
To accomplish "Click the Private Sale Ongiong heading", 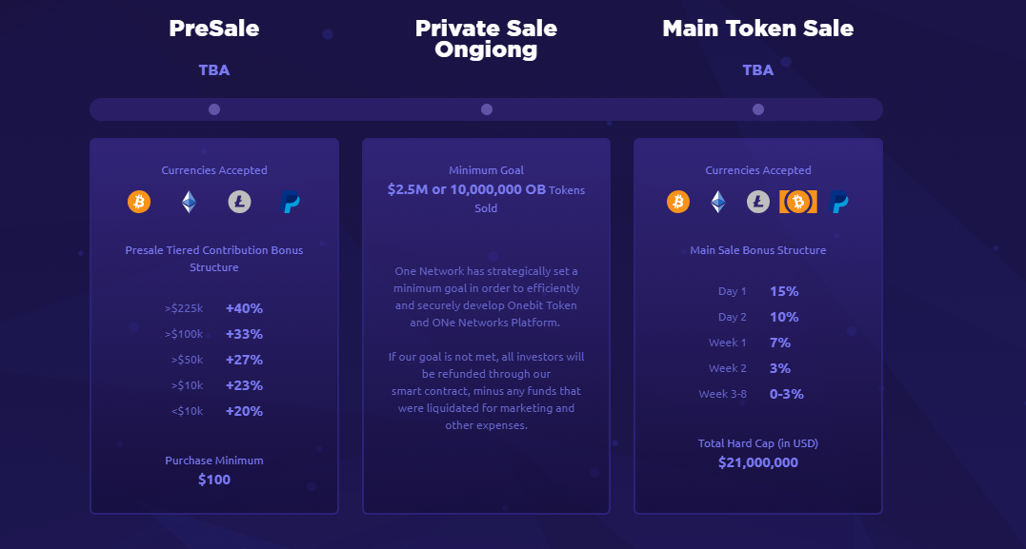I will click(x=486, y=39).
